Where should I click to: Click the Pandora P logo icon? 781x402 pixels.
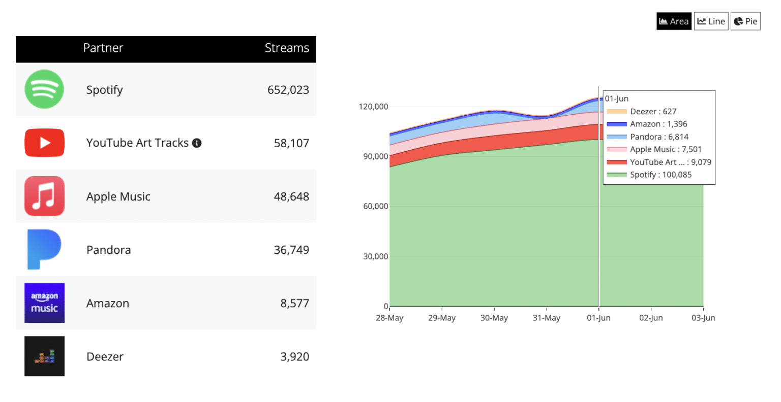44,249
